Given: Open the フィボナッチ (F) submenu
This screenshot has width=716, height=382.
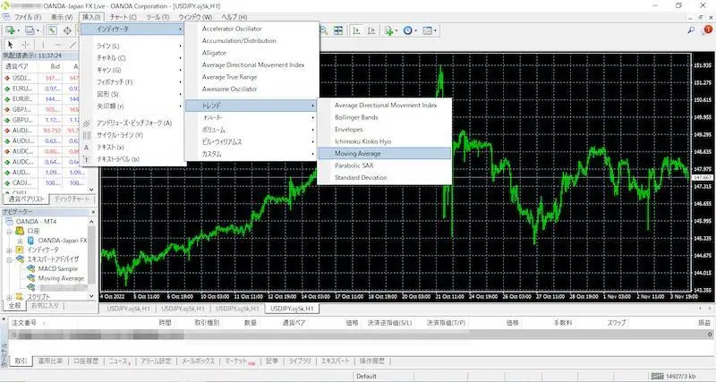Looking at the screenshot, I should point(132,82).
